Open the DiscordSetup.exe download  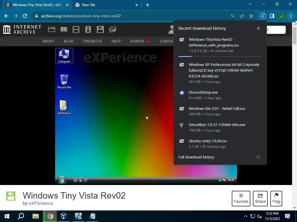pos(220,95)
